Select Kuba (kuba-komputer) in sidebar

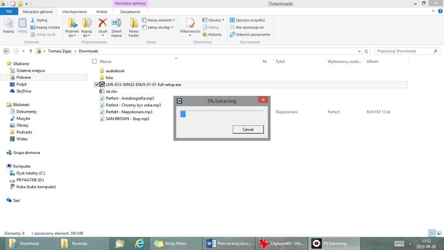(36, 187)
